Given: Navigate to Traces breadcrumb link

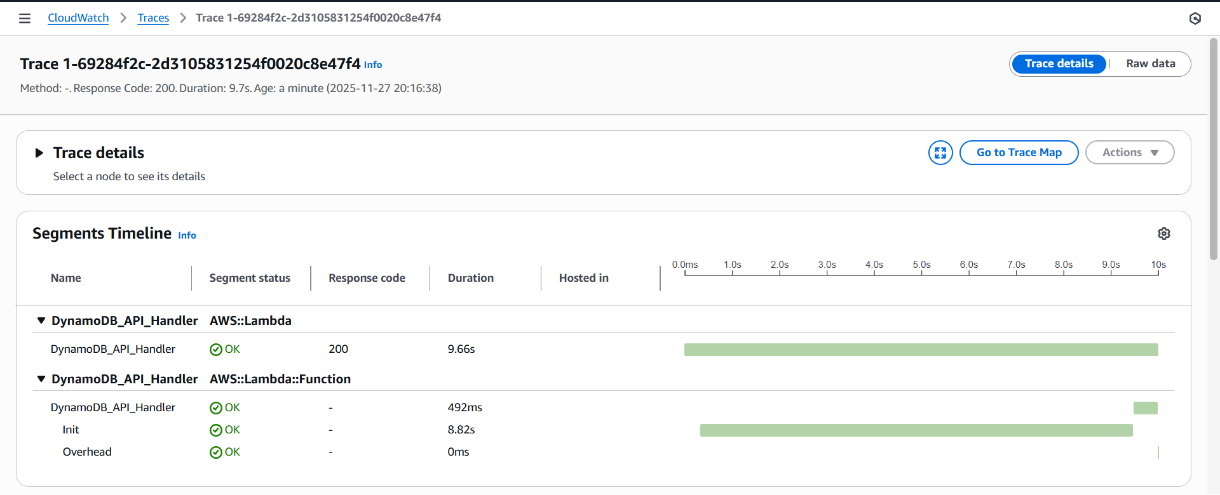Looking at the screenshot, I should (x=153, y=18).
